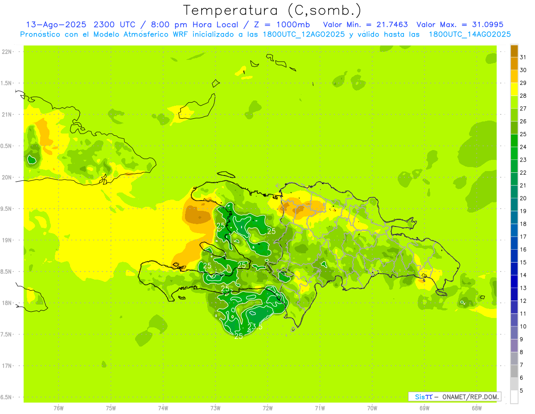Click the colorbar scale label '12'
Screen dimensions: 535x414
point(523,301)
